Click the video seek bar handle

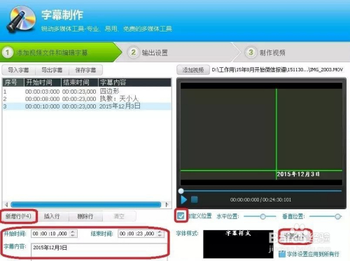click(x=181, y=191)
